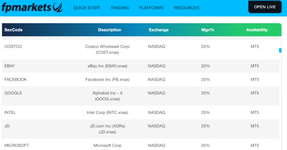
Task: Select the MICROSOFT security code
Action: [17, 145]
